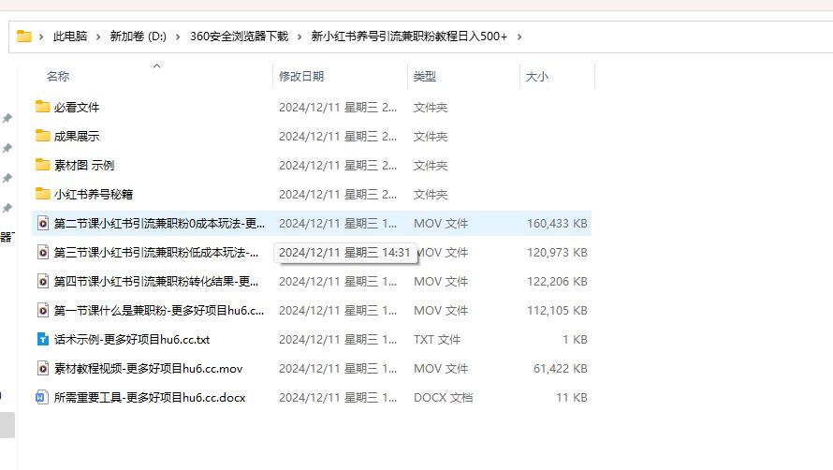Click the TXT 文件 type cell
Viewport: 833px width, 470px height.
pyautogui.click(x=437, y=339)
